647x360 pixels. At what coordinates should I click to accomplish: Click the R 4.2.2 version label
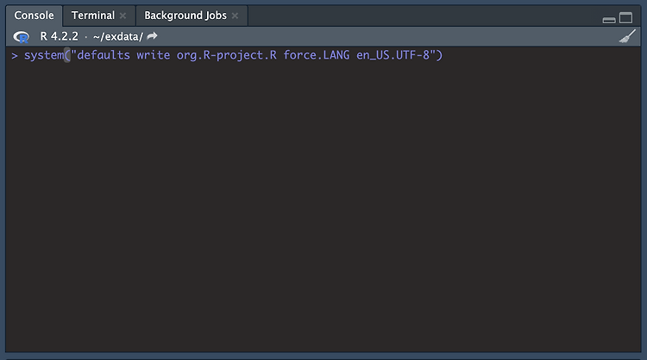tap(59, 37)
